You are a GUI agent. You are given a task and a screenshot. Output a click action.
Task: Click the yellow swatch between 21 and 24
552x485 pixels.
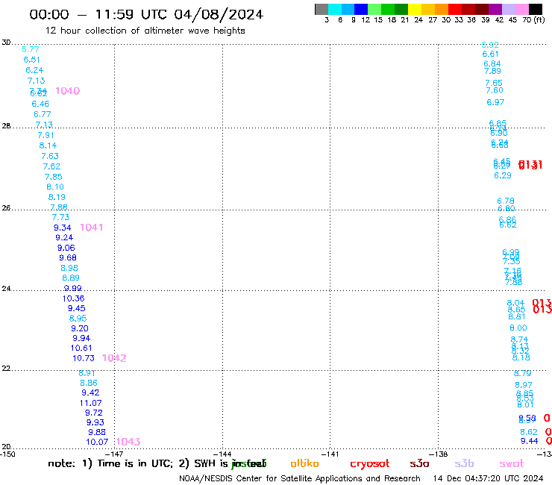[415, 9]
